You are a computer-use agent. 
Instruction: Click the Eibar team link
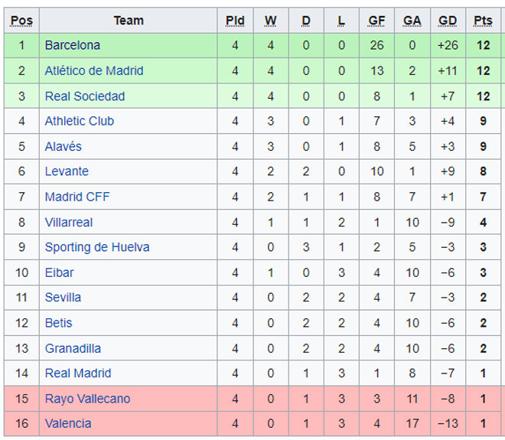pos(59,273)
